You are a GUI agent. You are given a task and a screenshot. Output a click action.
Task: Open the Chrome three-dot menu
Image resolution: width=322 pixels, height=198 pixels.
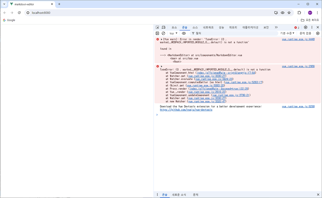(x=317, y=13)
